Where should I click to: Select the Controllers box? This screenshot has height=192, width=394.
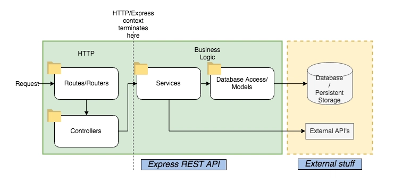[87, 131]
